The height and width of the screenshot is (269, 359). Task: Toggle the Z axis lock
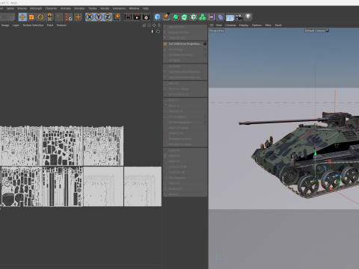108,17
